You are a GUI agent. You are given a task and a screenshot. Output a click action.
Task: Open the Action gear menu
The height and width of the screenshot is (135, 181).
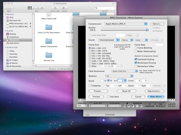coord(64,8)
